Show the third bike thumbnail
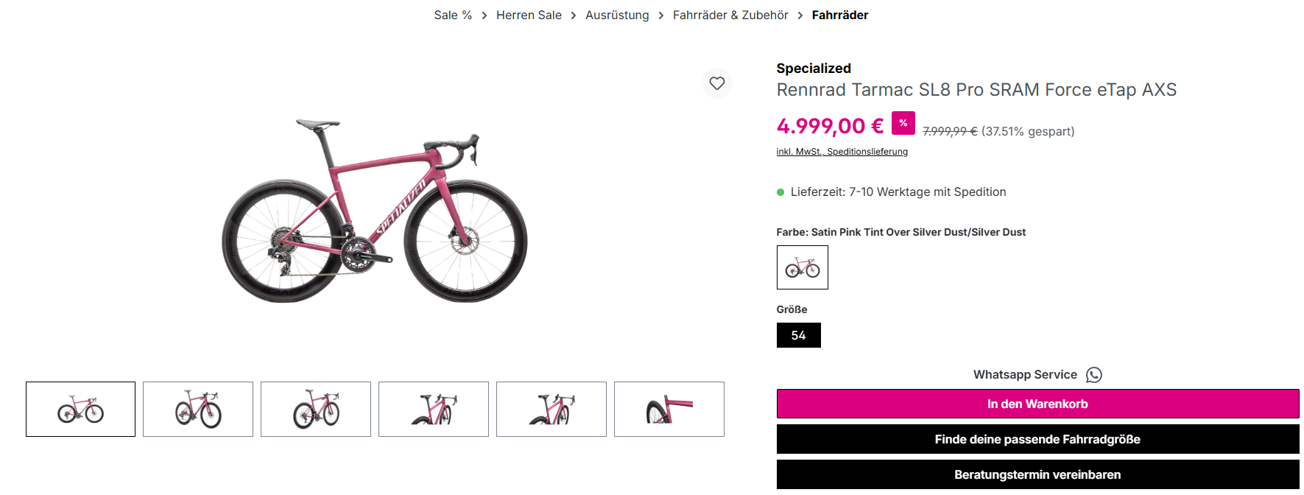Image resolution: width=1304 pixels, height=495 pixels. click(x=316, y=409)
